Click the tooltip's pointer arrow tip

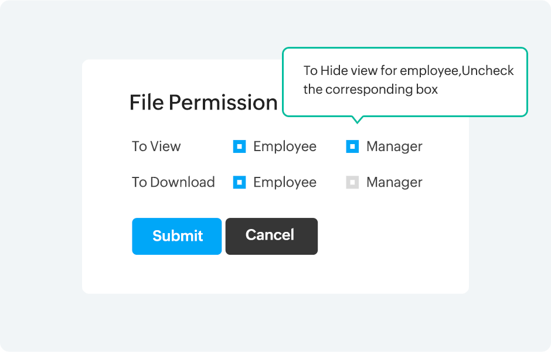pyautogui.click(x=356, y=122)
